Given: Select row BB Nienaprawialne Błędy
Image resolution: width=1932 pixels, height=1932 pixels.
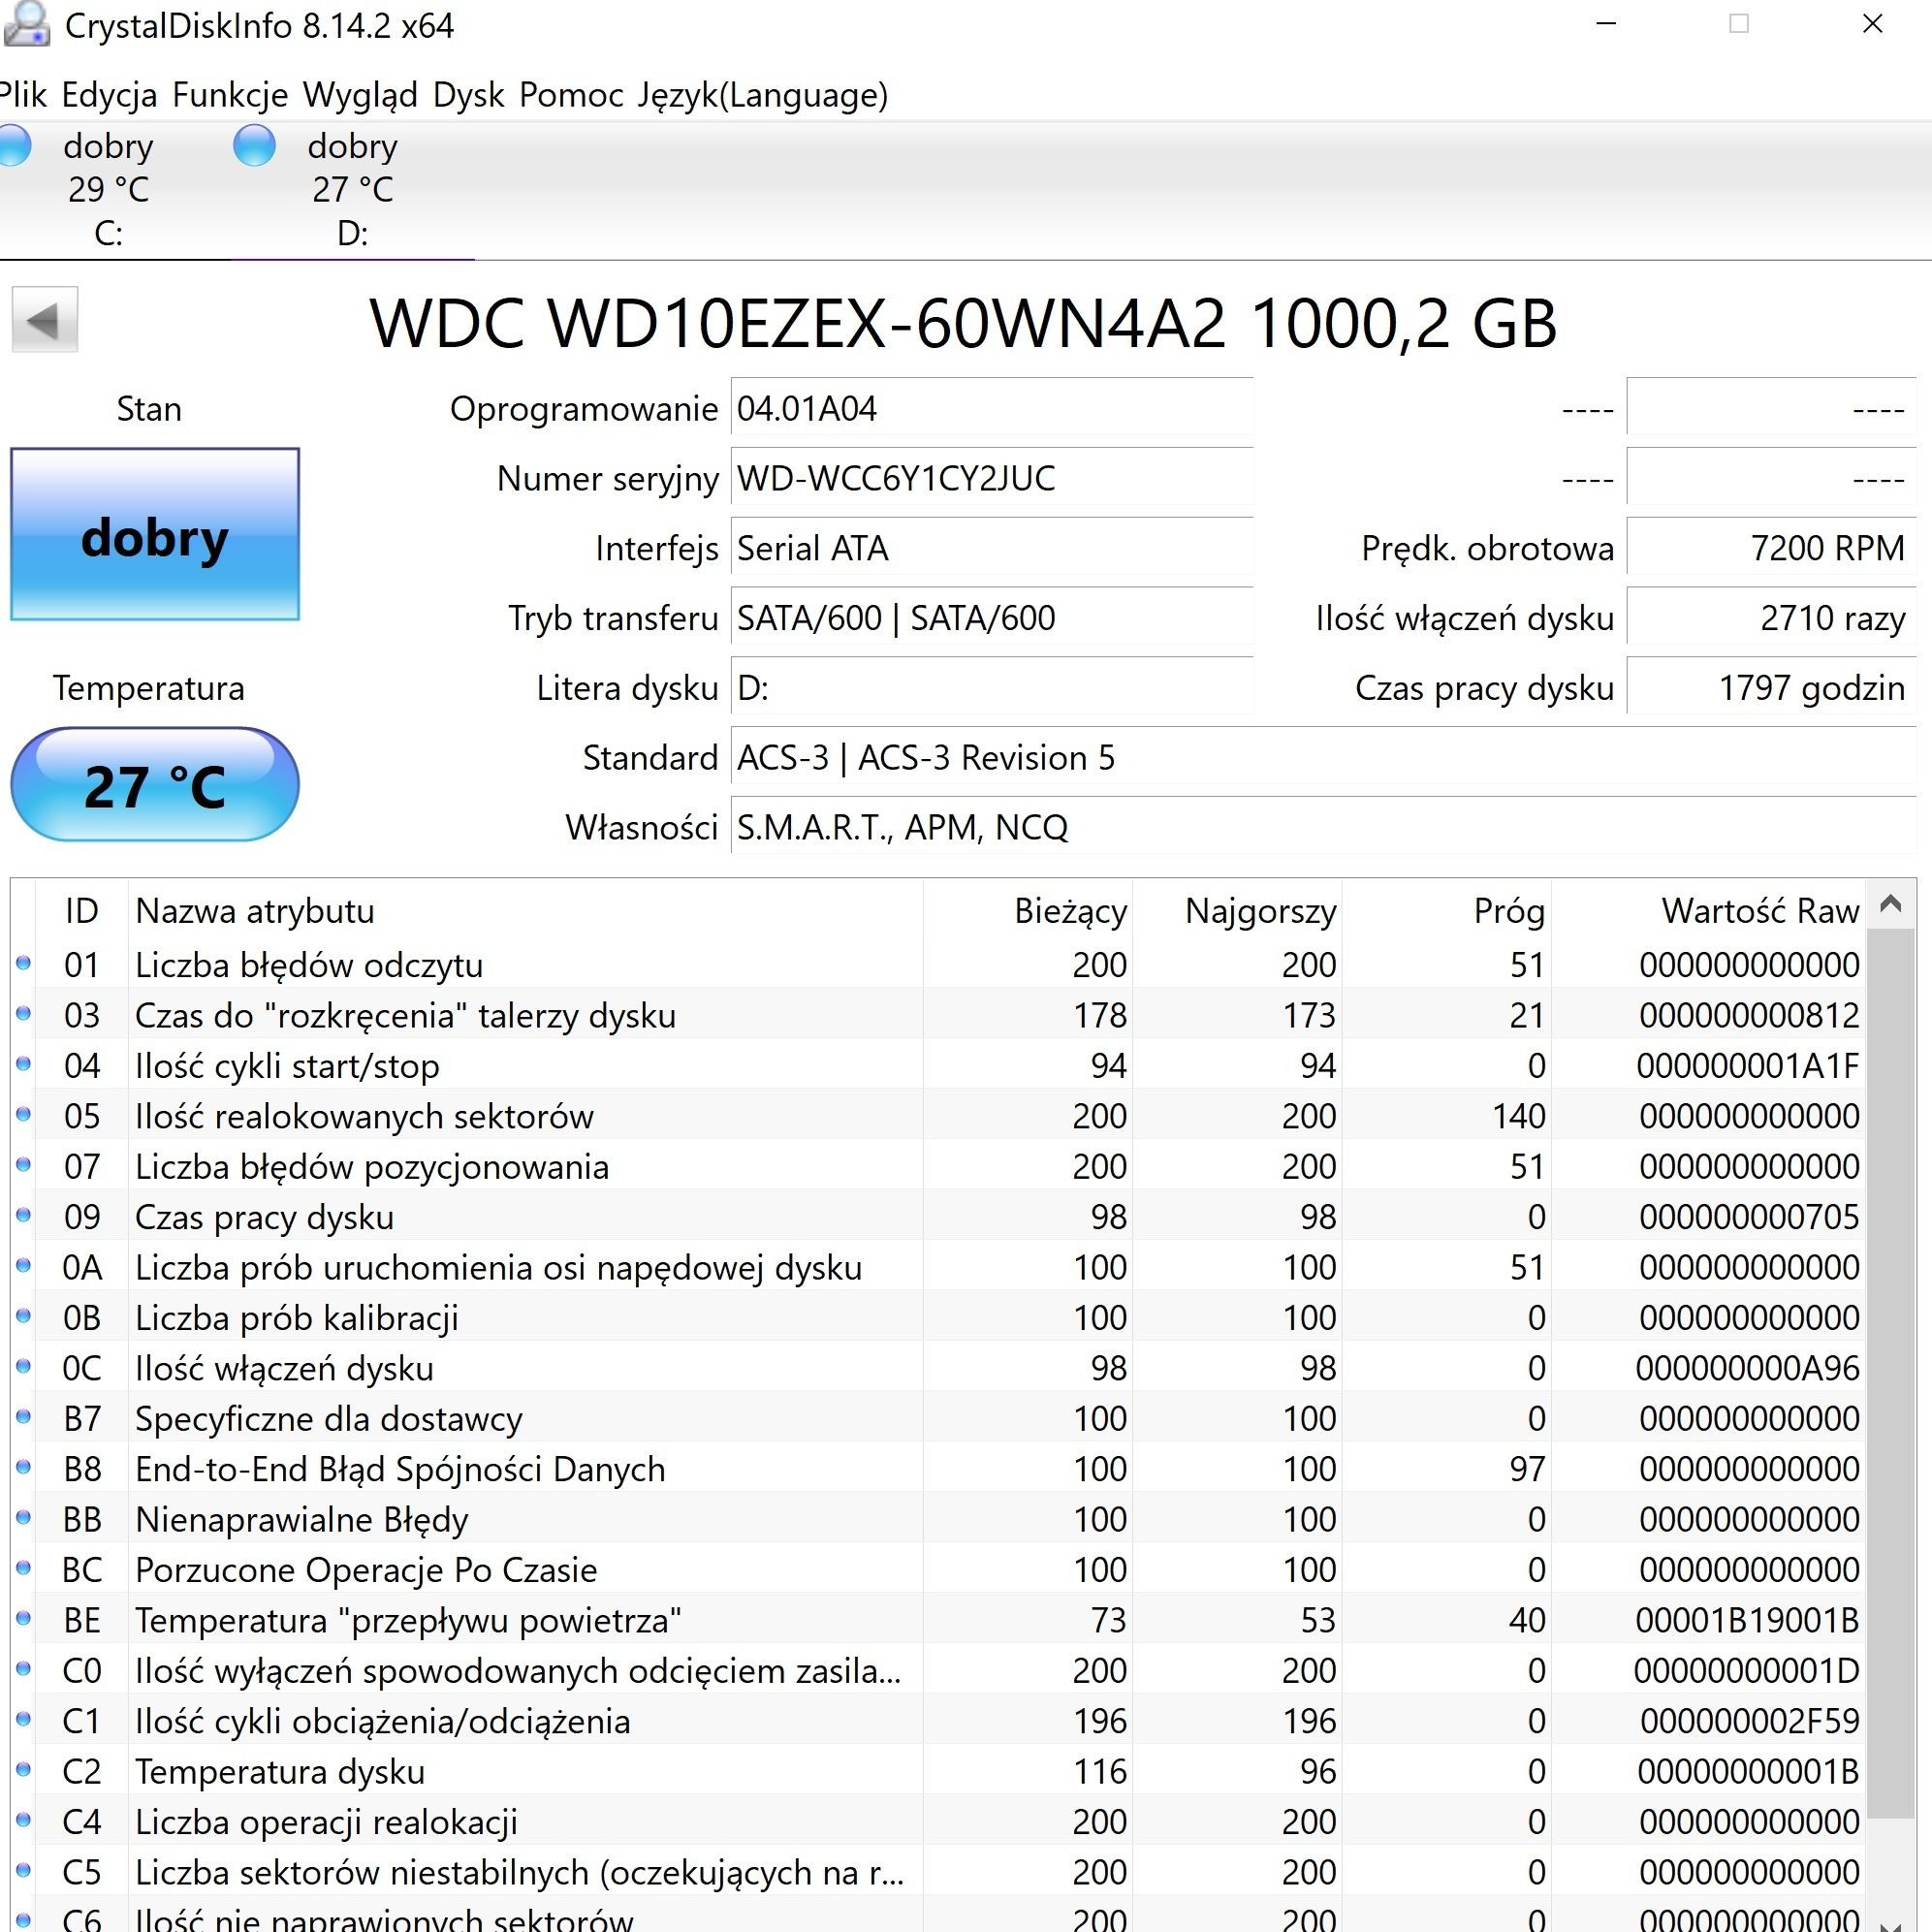Looking at the screenshot, I should (x=938, y=1519).
